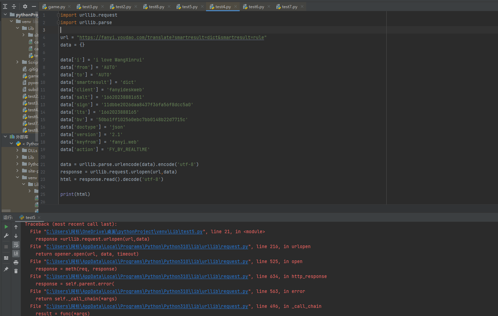Select test4 file in the project tree

(x=30, y=110)
